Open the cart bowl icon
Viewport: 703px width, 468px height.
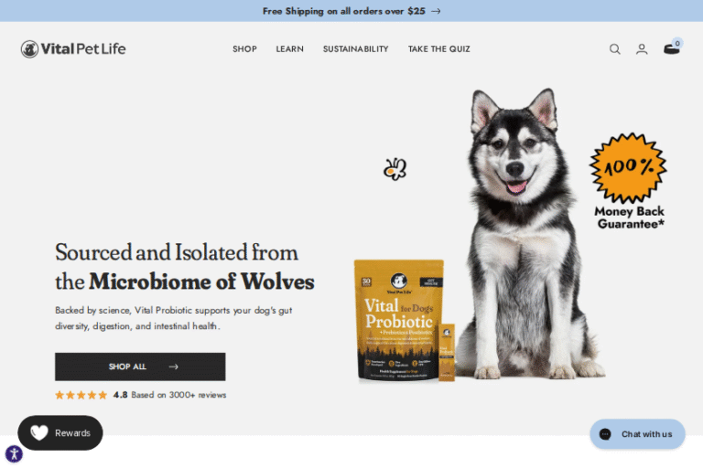click(672, 48)
